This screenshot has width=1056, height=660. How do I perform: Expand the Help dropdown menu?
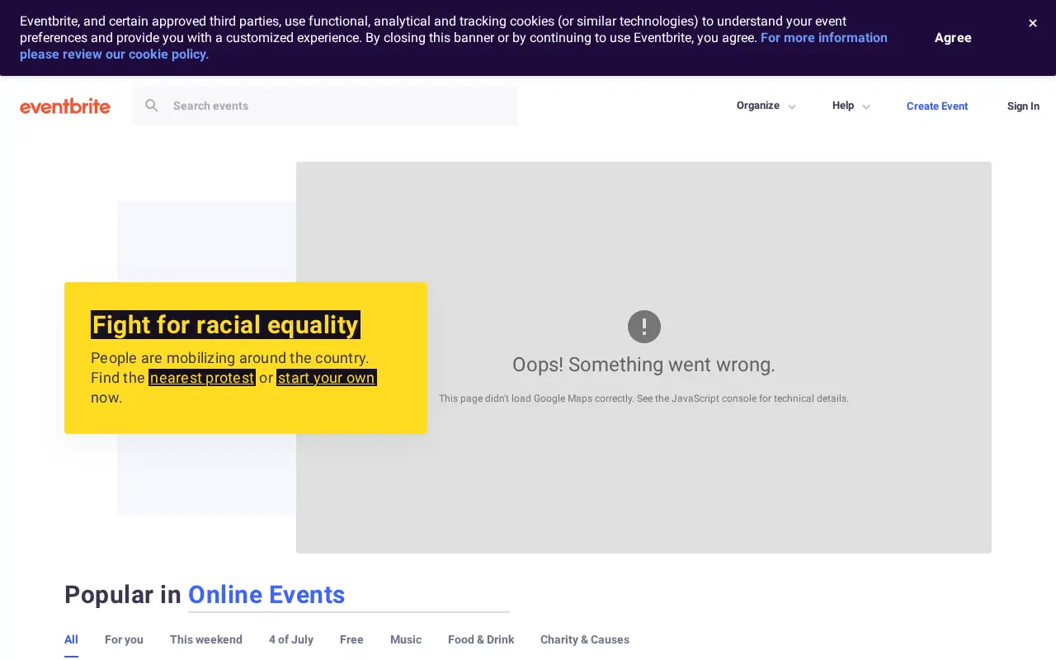point(851,106)
